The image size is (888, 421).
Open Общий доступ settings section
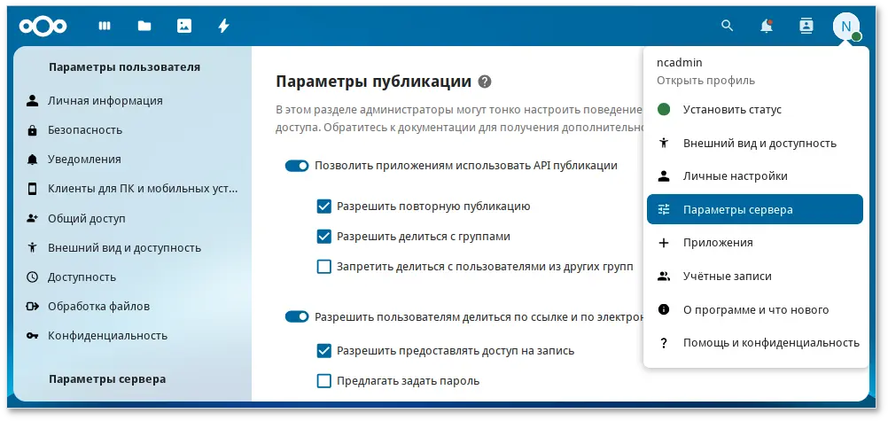click(132, 219)
